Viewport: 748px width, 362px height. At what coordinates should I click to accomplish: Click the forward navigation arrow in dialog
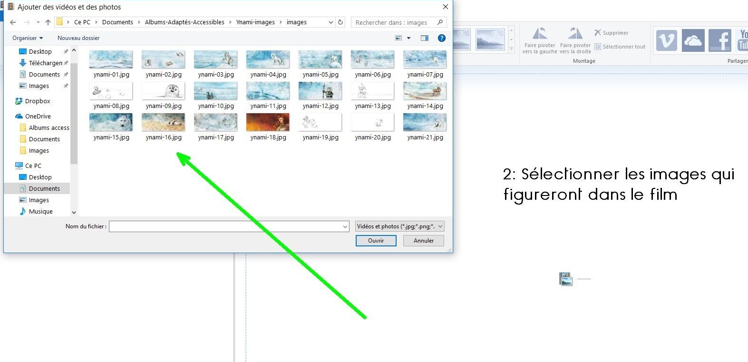pyautogui.click(x=27, y=22)
